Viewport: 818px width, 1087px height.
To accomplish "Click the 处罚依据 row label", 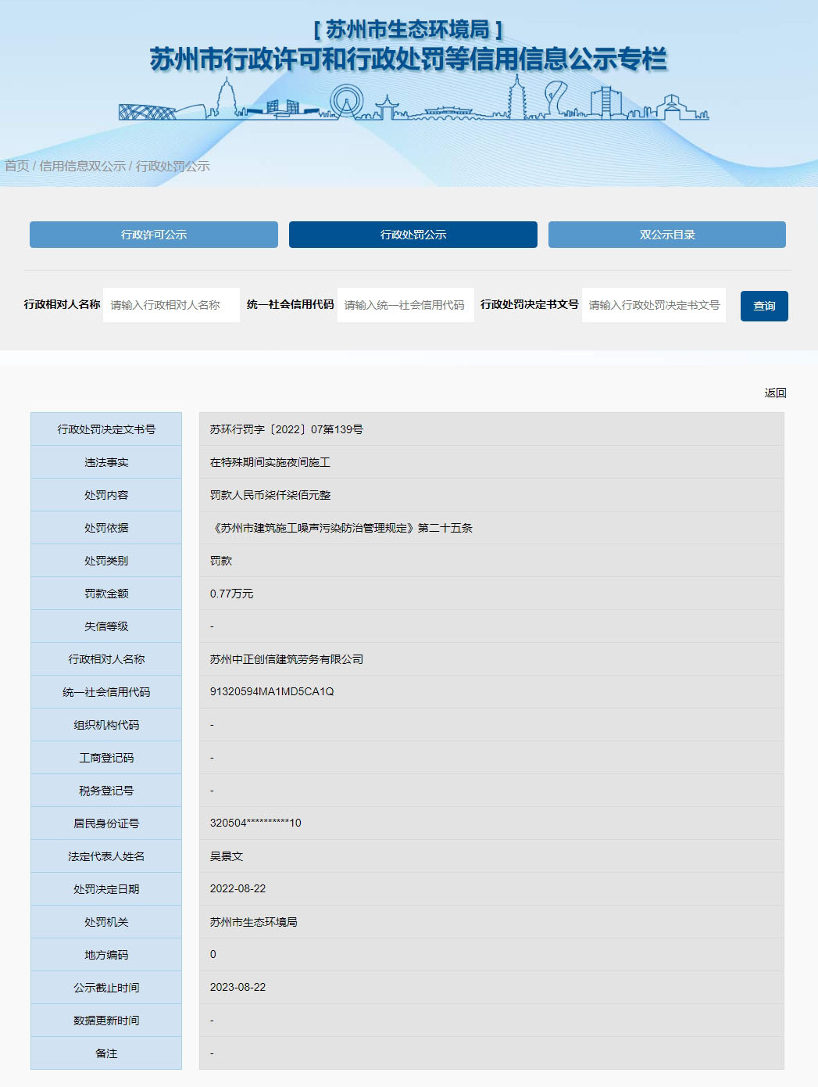I will click(x=106, y=528).
